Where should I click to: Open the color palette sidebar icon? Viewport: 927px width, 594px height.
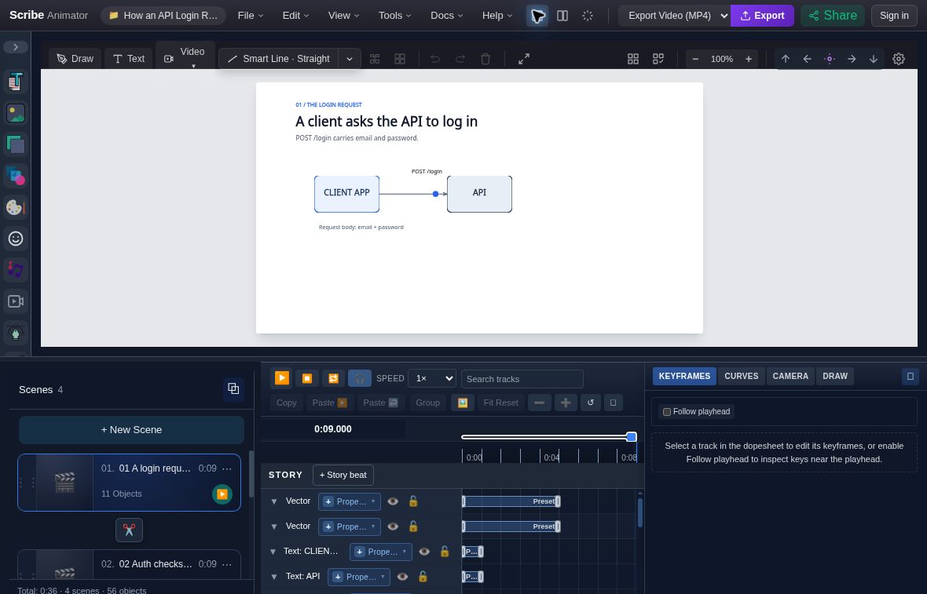point(16,207)
